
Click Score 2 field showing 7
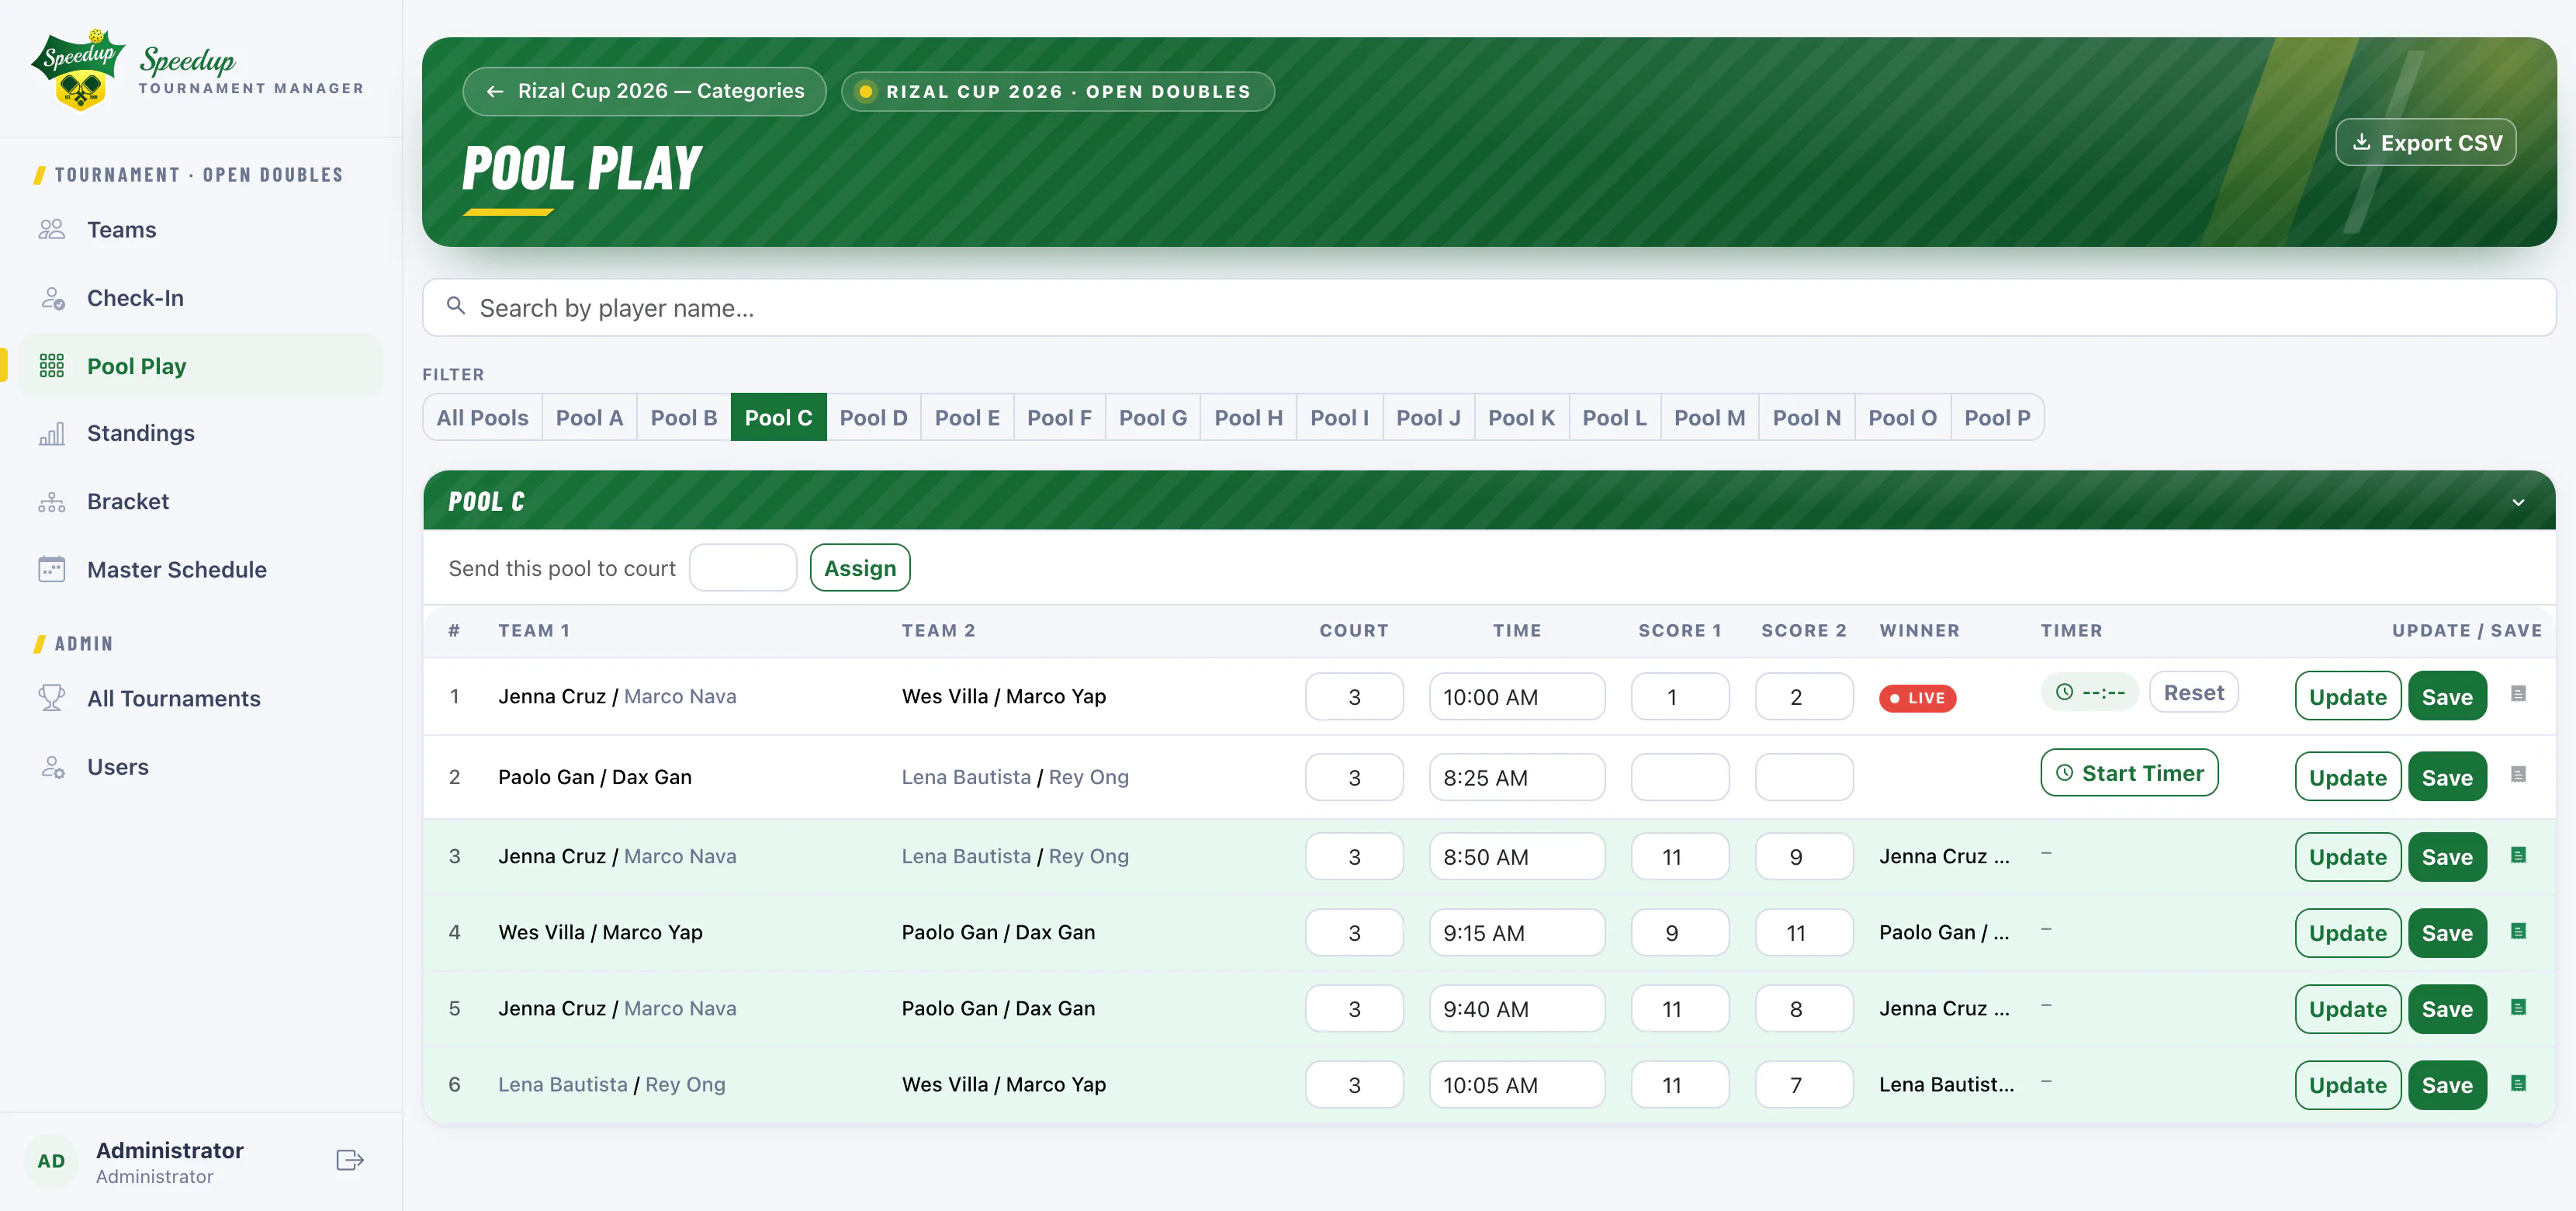1804,1085
